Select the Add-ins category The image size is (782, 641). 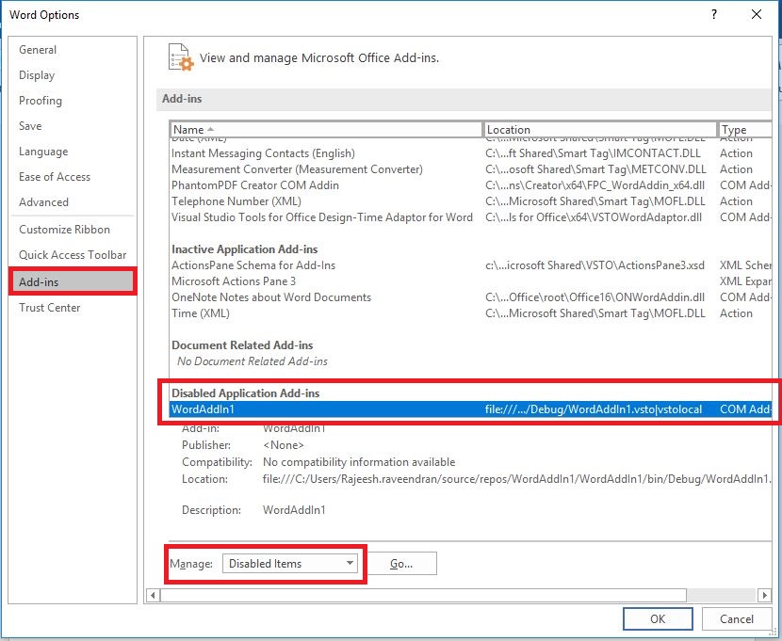73,281
